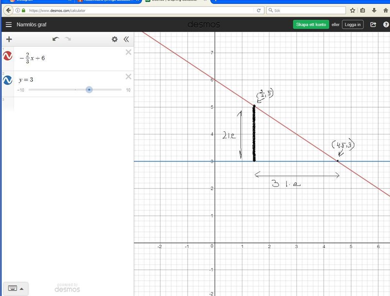Click the share graph icon
The height and width of the screenshot is (296, 390).
tap(373, 24)
